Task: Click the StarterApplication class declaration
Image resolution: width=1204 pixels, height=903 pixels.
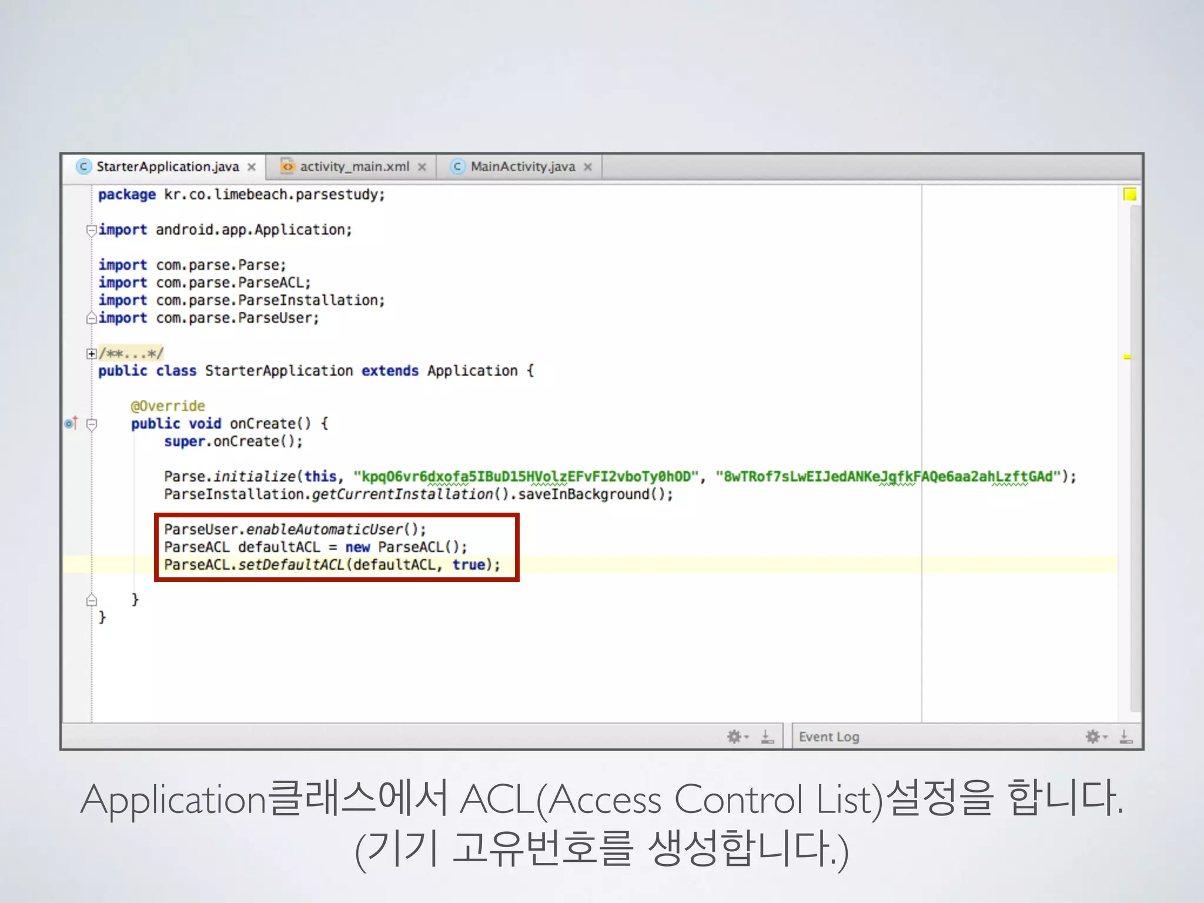Action: pos(316,371)
